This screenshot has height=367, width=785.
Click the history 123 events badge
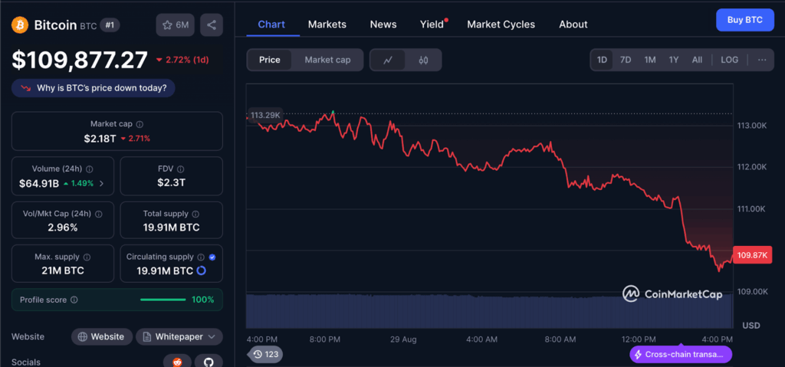pos(266,354)
